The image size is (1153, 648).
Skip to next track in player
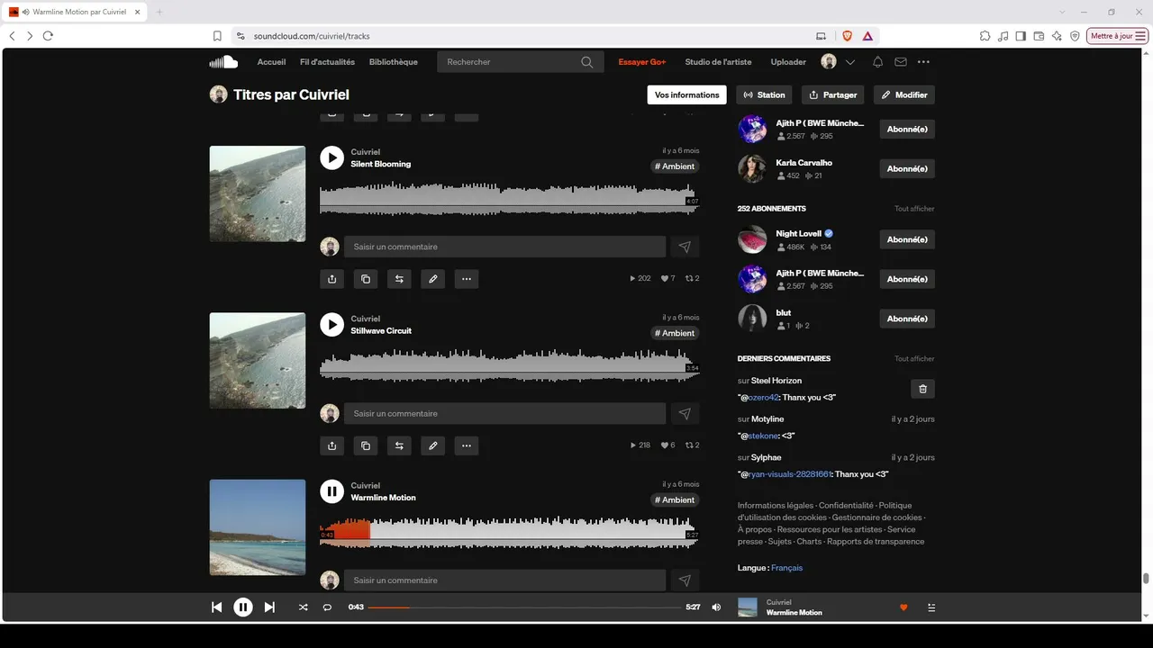[269, 607]
